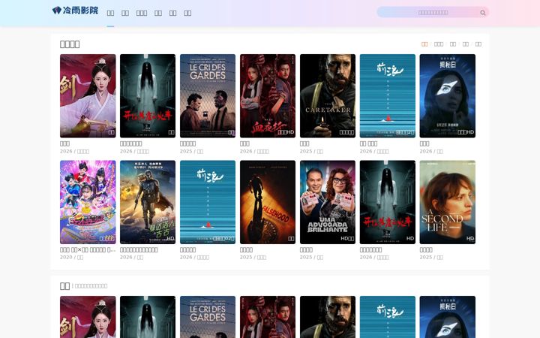Open the 揭秘日 eye poster in first row
This screenshot has width=540, height=338.
(x=447, y=96)
